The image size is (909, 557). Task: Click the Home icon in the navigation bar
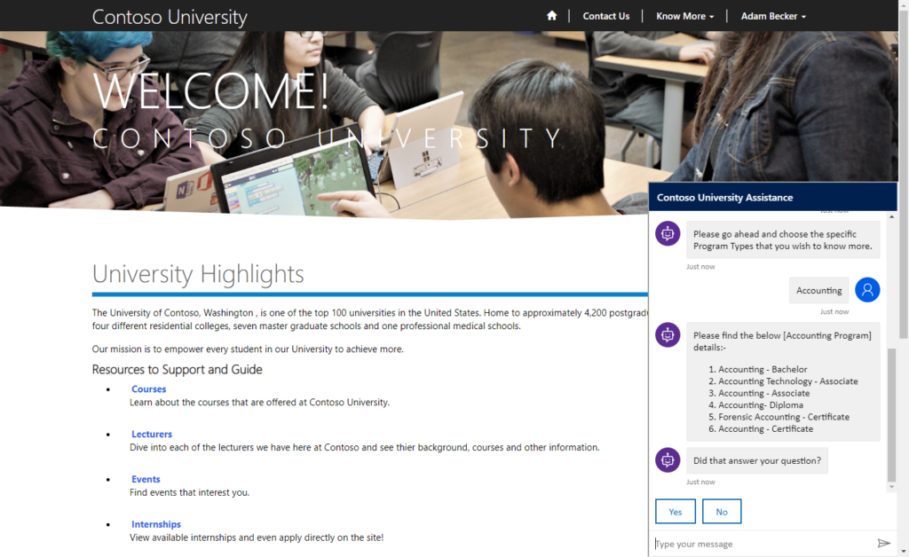tap(551, 15)
